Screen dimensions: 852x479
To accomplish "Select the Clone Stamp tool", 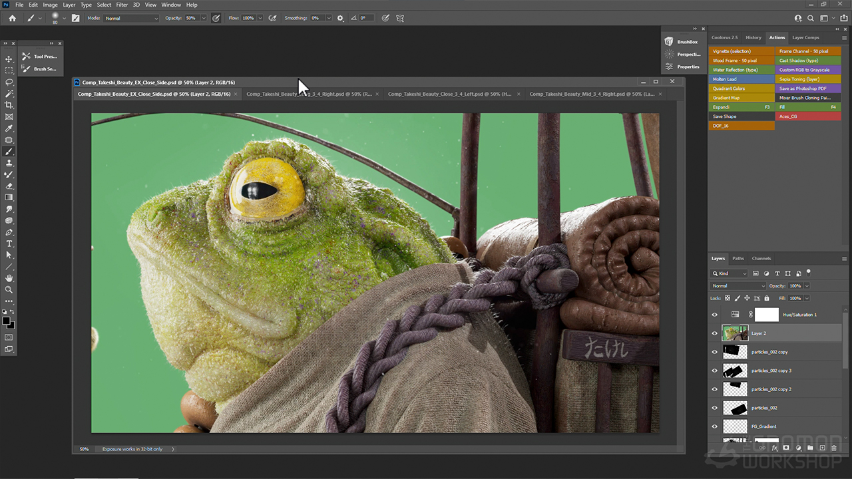I will click(9, 163).
